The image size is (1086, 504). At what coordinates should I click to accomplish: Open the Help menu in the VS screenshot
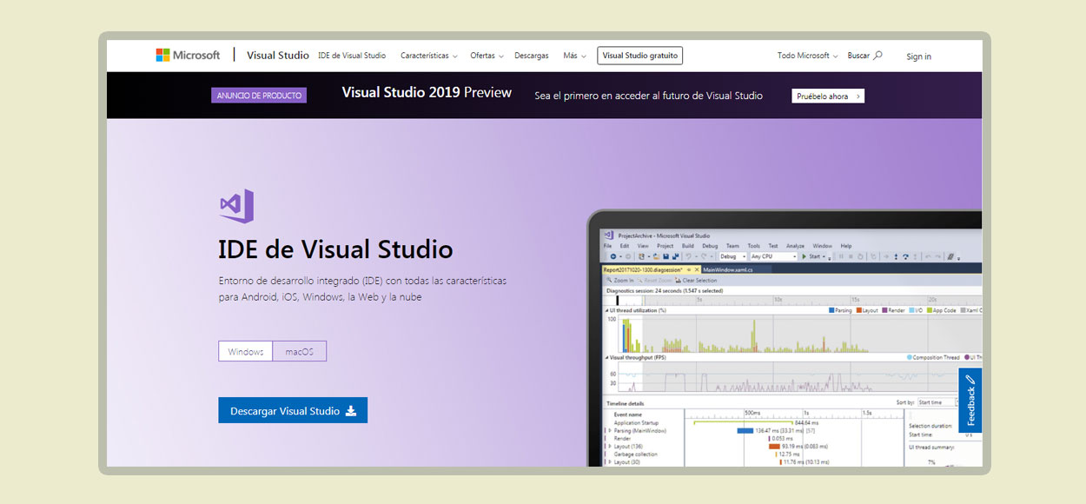tap(846, 246)
